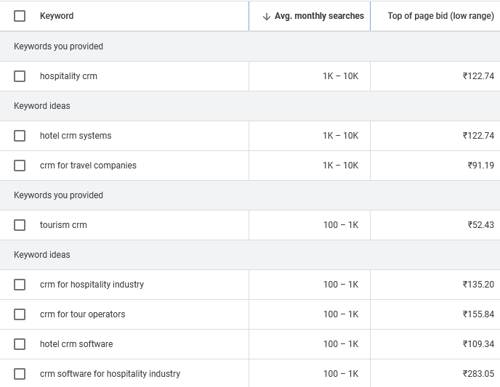Check crm for hospitality industry row
Image resolution: width=500 pixels, height=387 pixels.
tap(20, 285)
